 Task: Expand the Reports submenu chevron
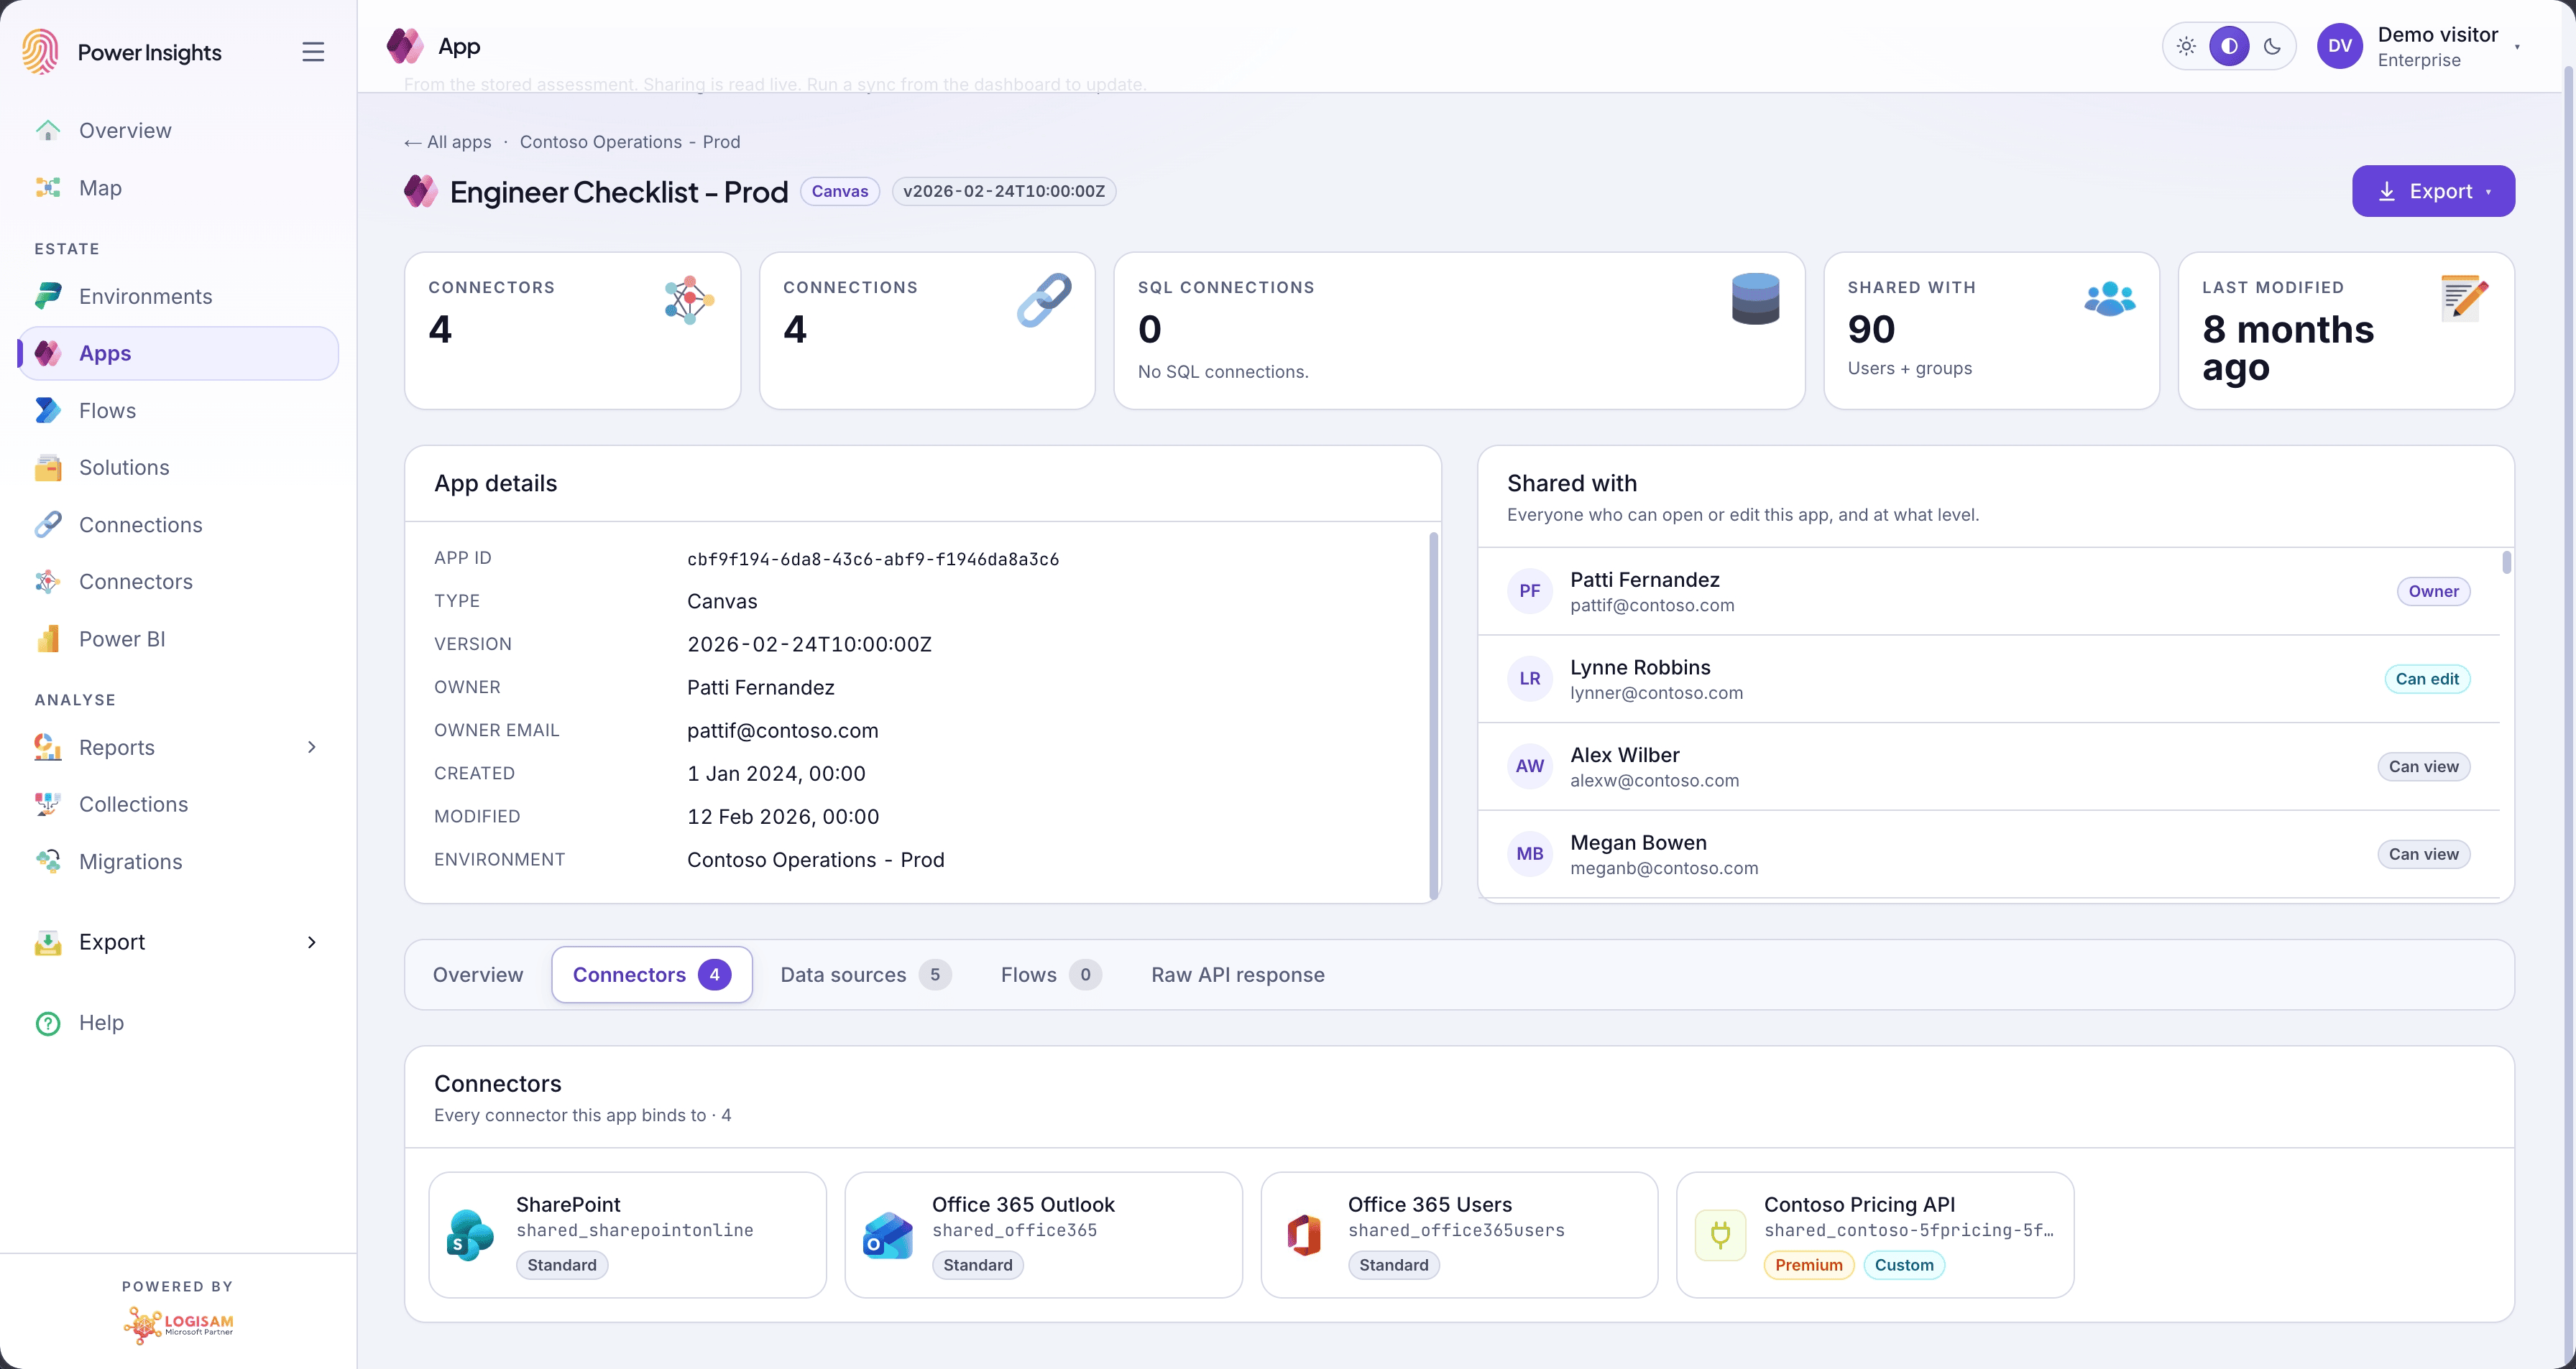[x=312, y=748]
